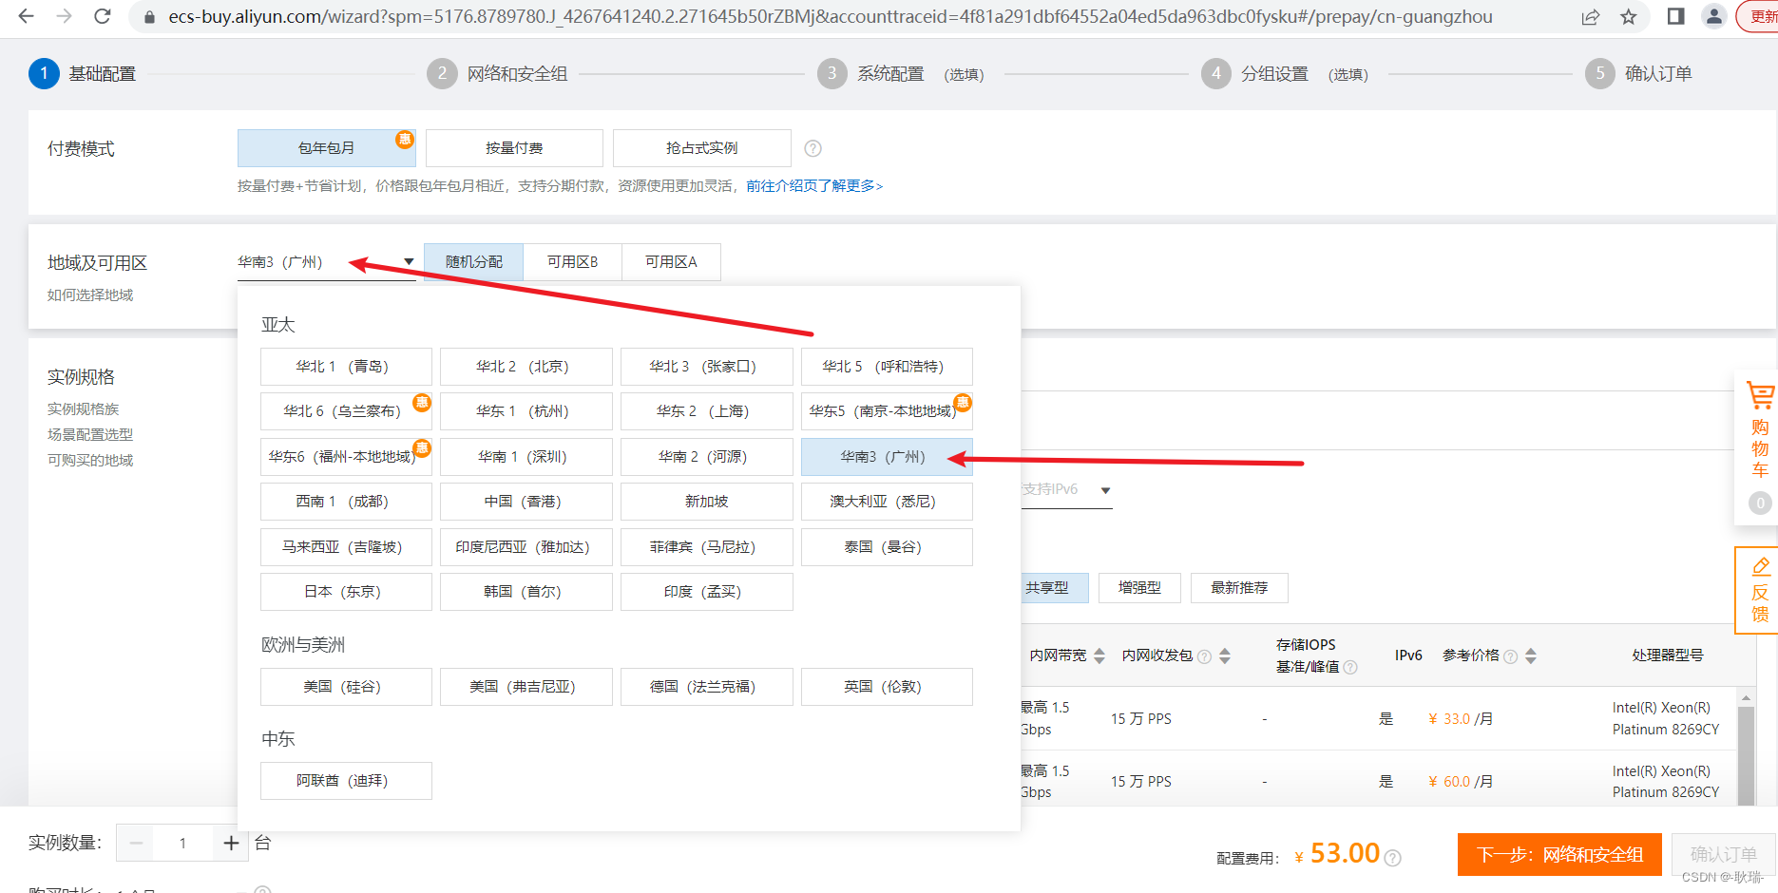Choose 随机分配 availability zone
This screenshot has width=1778, height=893.
click(x=473, y=262)
